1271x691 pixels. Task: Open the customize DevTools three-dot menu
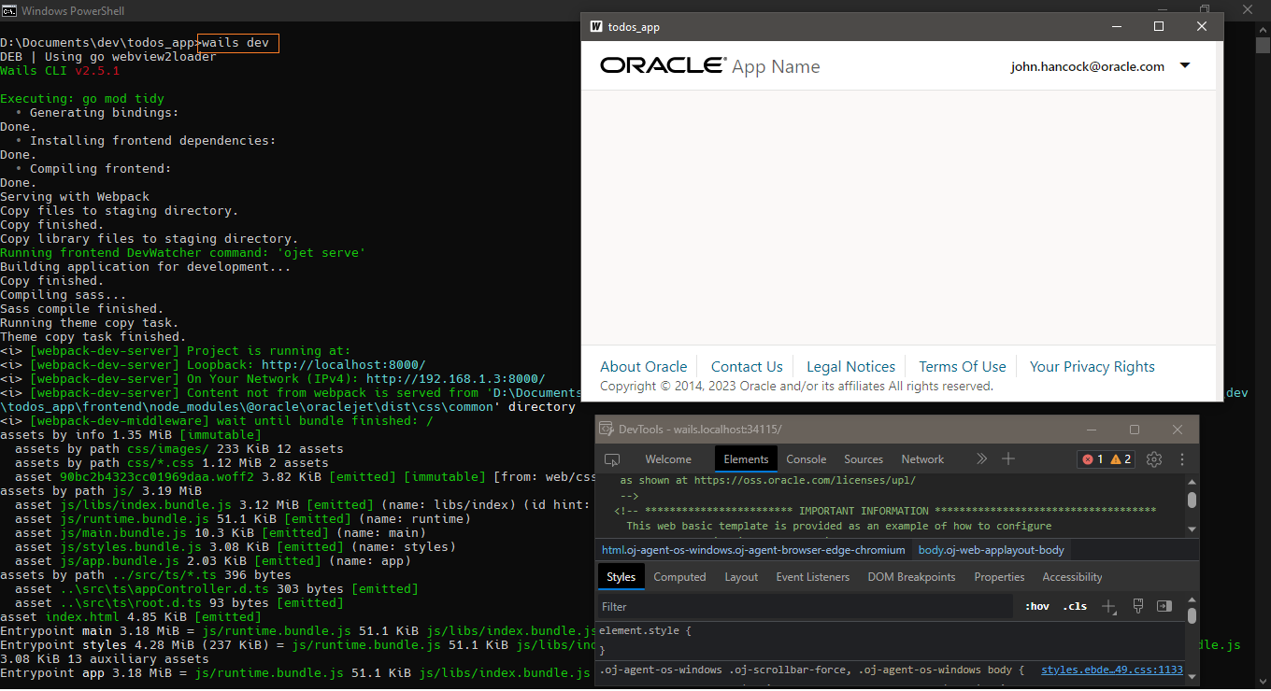tap(1181, 458)
